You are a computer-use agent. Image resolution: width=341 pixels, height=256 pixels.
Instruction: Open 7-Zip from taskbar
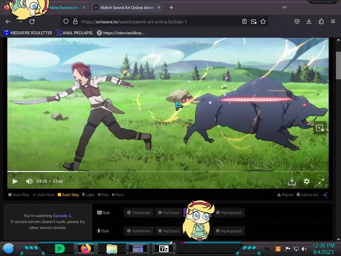pos(164,249)
